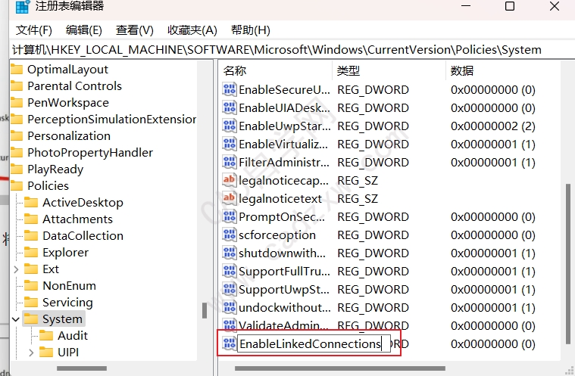Image resolution: width=575 pixels, height=376 pixels.
Task: Click the values pane horizontal scrollbar thumb
Action: [340, 368]
